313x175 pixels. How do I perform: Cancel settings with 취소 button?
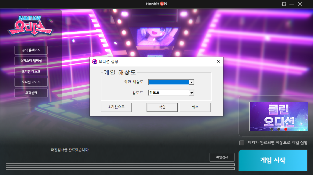pyautogui.click(x=195, y=107)
